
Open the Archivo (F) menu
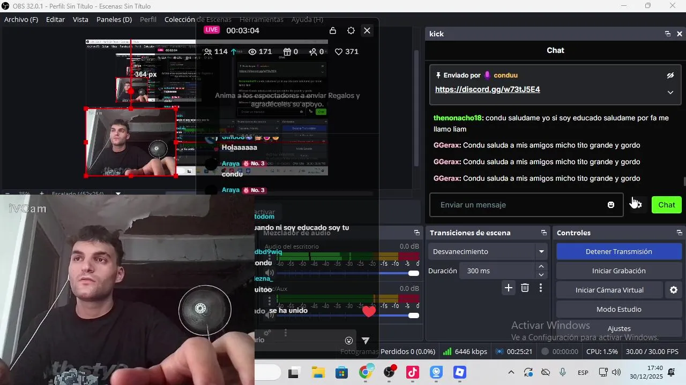(21, 19)
